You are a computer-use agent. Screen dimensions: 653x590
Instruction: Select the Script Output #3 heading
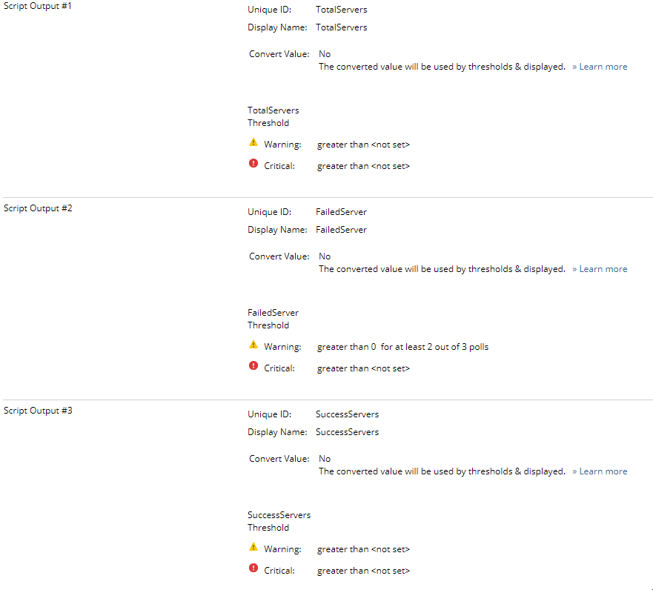(x=38, y=411)
